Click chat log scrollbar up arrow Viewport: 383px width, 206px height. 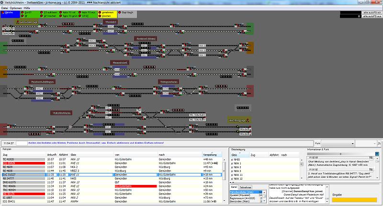[327, 186]
